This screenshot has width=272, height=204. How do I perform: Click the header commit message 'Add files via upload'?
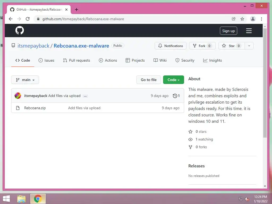[x=64, y=96]
